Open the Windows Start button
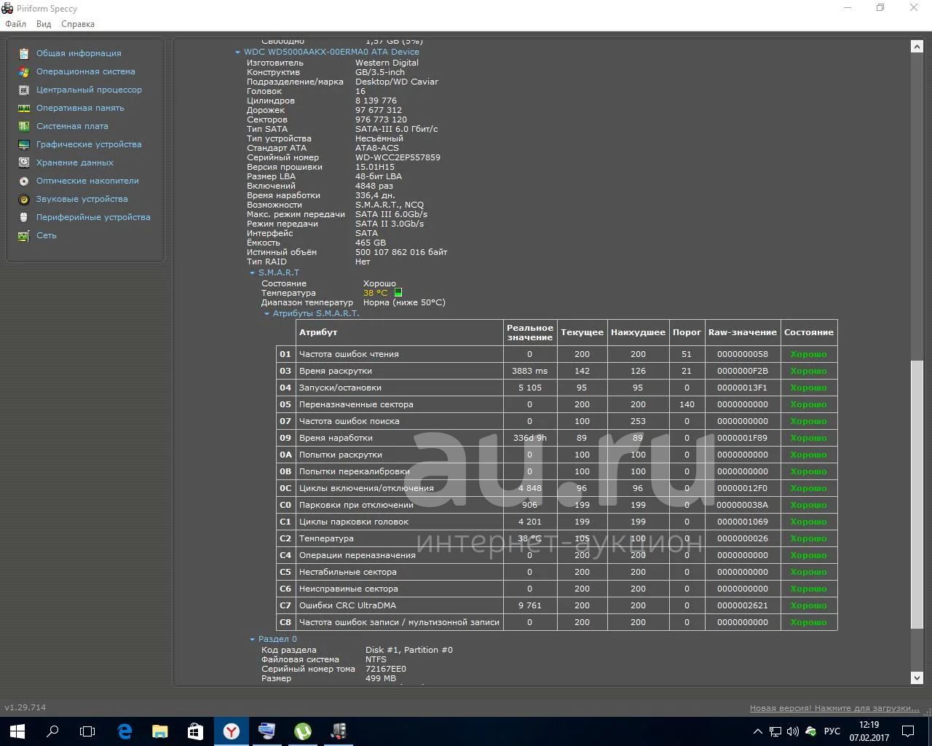Image resolution: width=932 pixels, height=746 pixels. click(x=17, y=731)
